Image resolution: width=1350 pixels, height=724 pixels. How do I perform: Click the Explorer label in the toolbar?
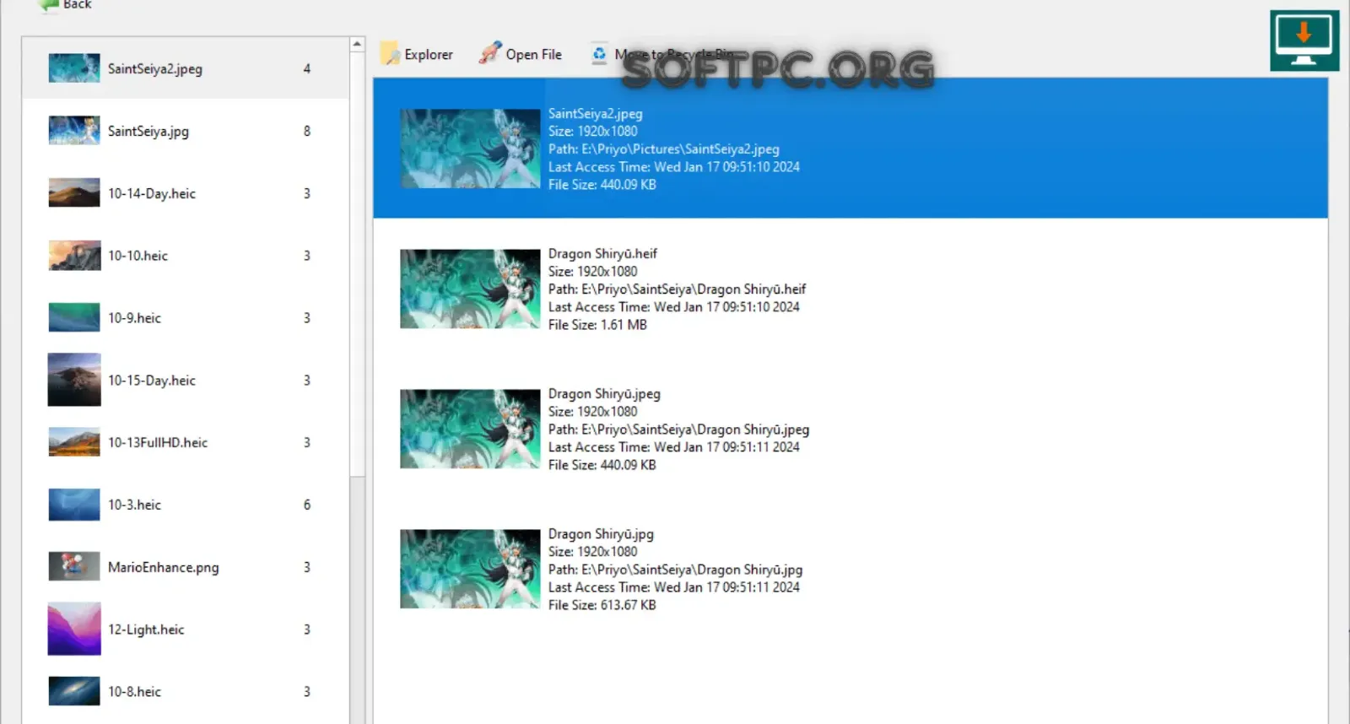[x=429, y=54]
